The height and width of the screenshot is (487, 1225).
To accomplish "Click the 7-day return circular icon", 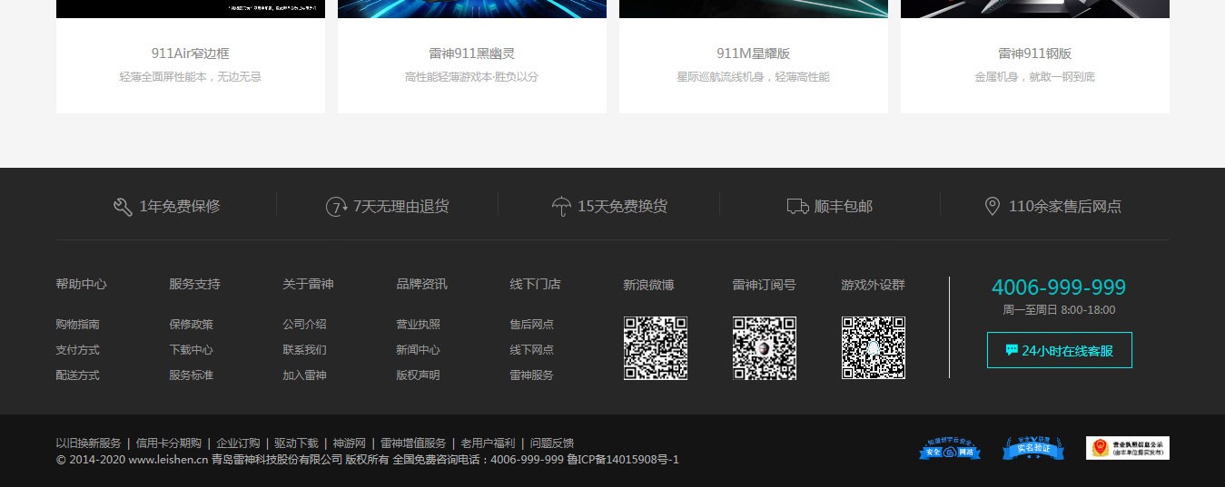I will (337, 207).
